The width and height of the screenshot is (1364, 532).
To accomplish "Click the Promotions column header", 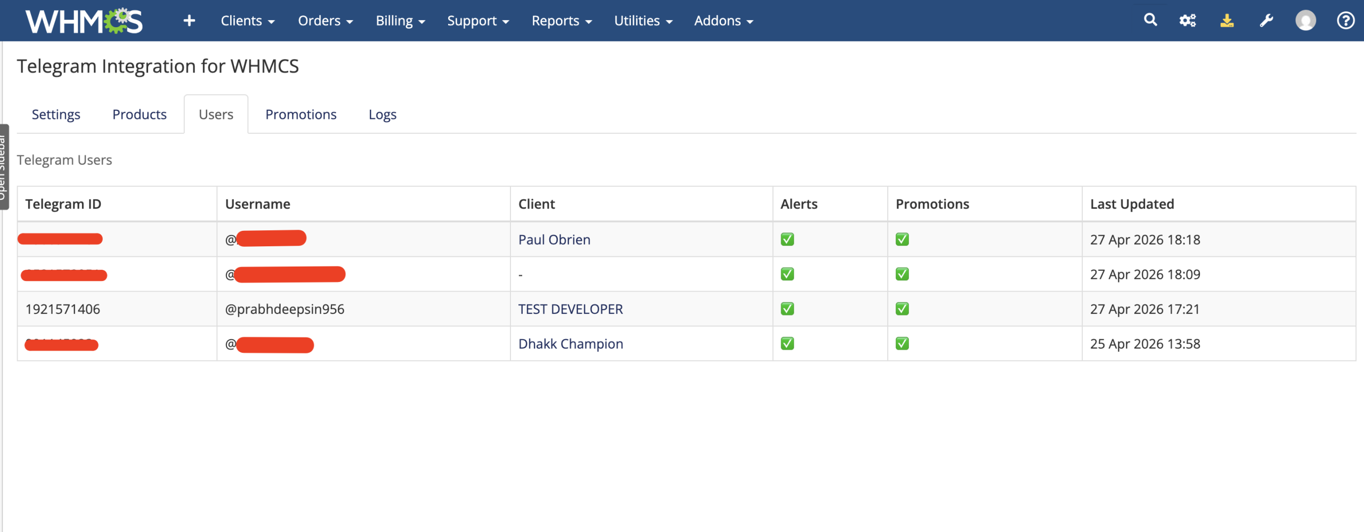I will tap(932, 204).
